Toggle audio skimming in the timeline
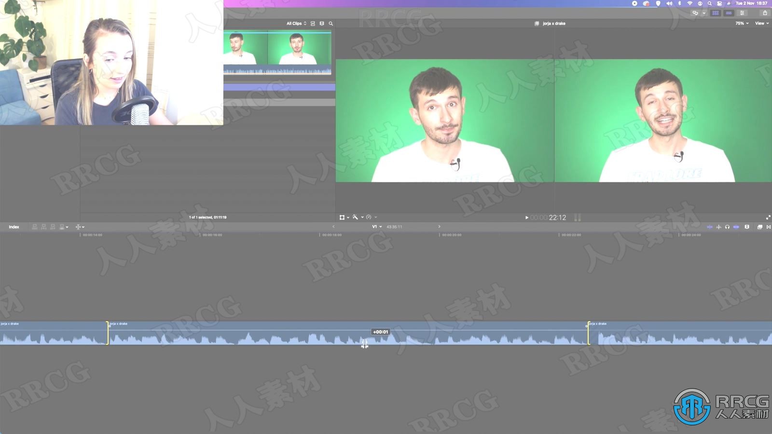 point(719,227)
